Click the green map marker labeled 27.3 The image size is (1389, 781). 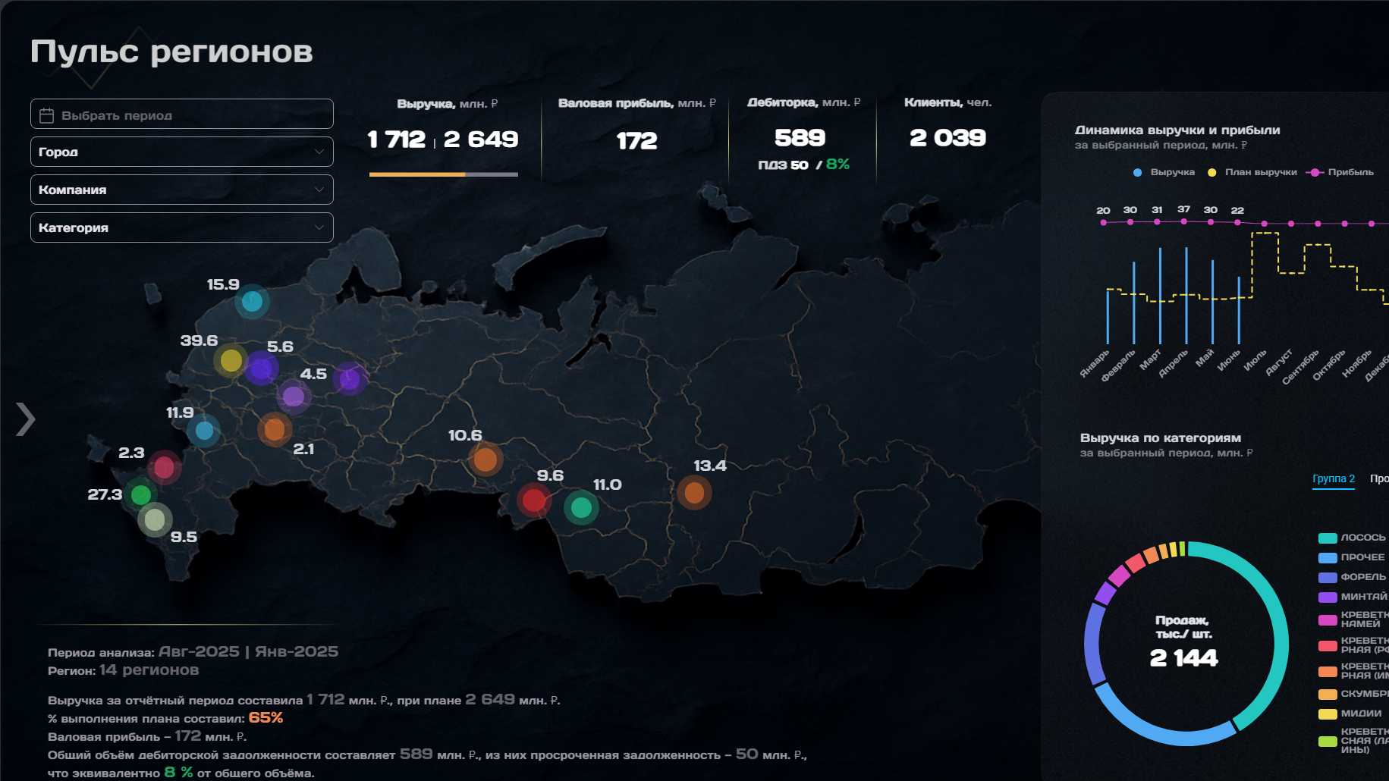pos(140,495)
